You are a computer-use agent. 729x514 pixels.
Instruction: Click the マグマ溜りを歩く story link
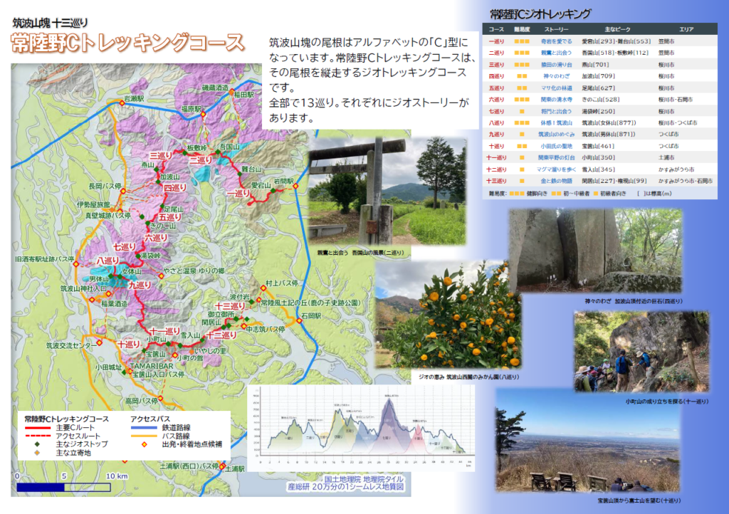(556, 169)
